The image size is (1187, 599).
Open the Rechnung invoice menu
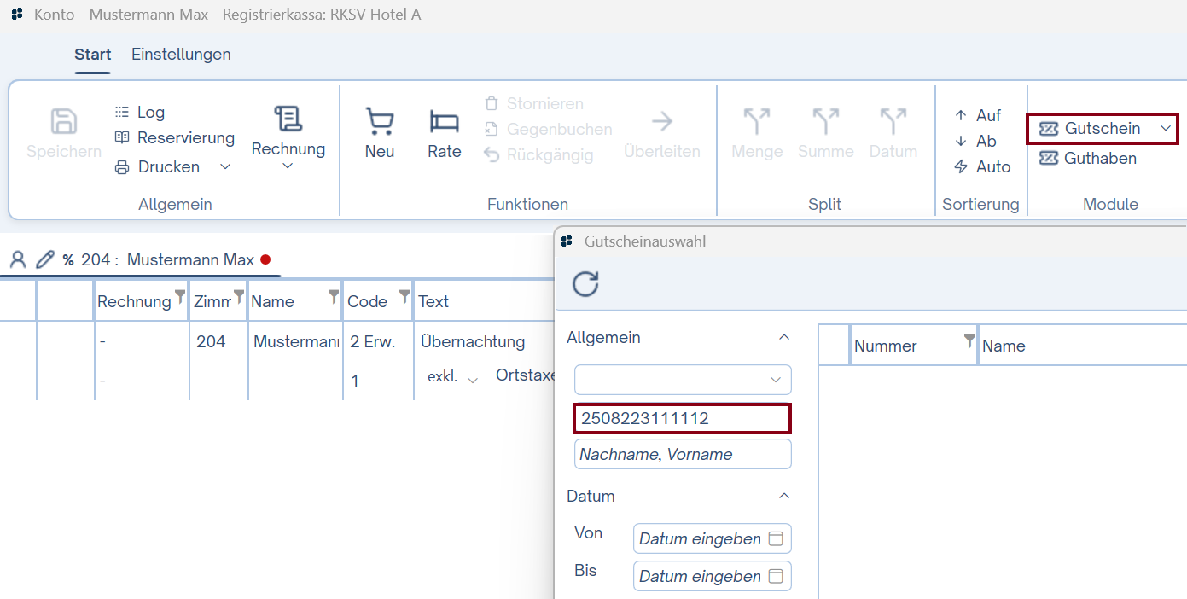click(x=288, y=137)
